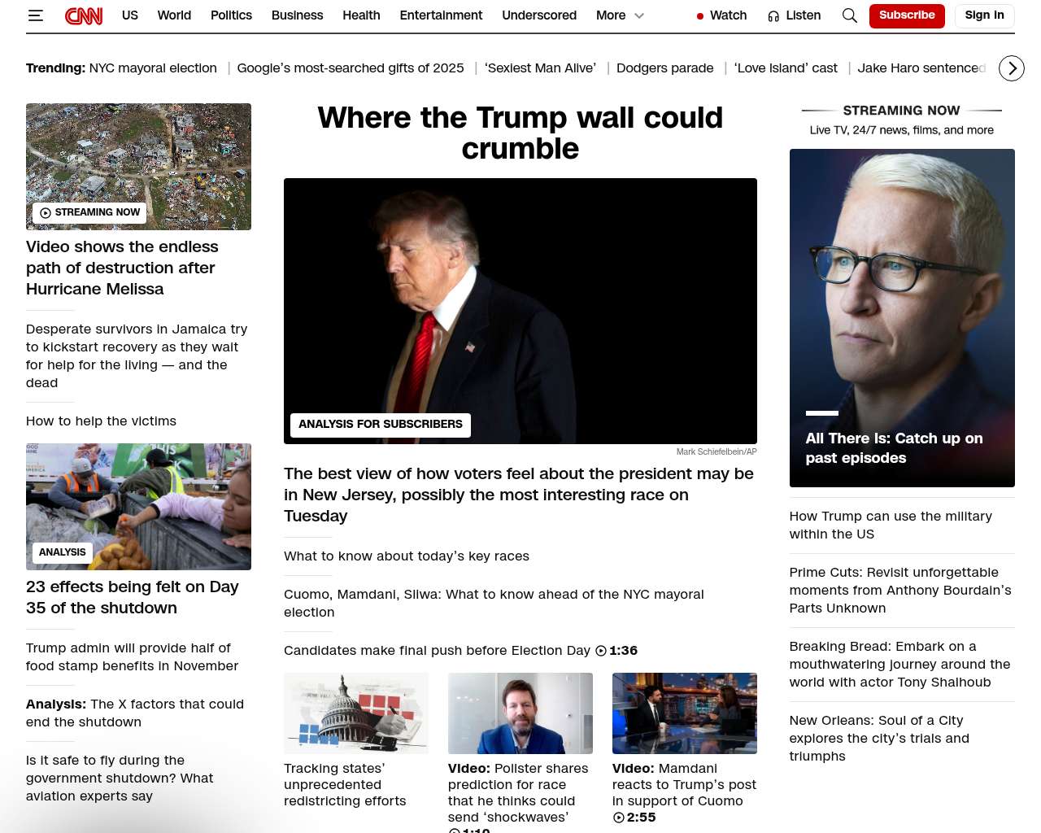Click the Streaming Now play badge icon
1041x833 pixels.
46,213
